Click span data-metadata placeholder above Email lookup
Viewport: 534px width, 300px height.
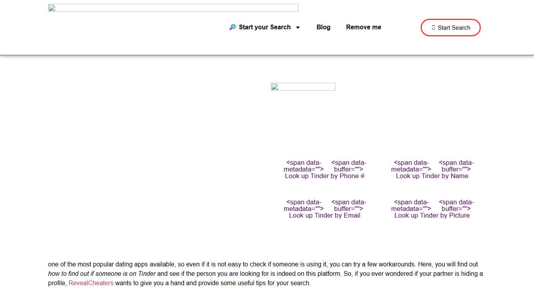(x=304, y=205)
